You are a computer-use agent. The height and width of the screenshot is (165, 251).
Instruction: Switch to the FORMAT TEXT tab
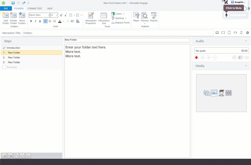(x=35, y=9)
